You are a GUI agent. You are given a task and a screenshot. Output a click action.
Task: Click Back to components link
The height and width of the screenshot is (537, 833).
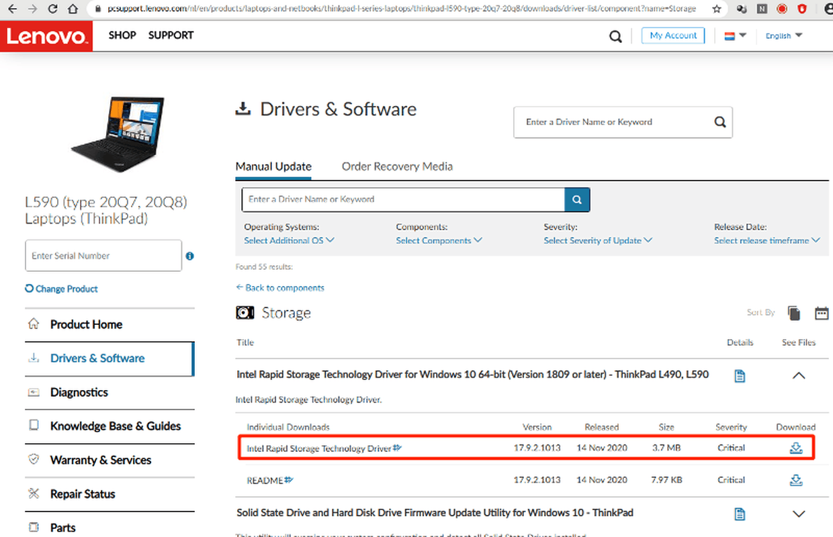pyautogui.click(x=279, y=287)
